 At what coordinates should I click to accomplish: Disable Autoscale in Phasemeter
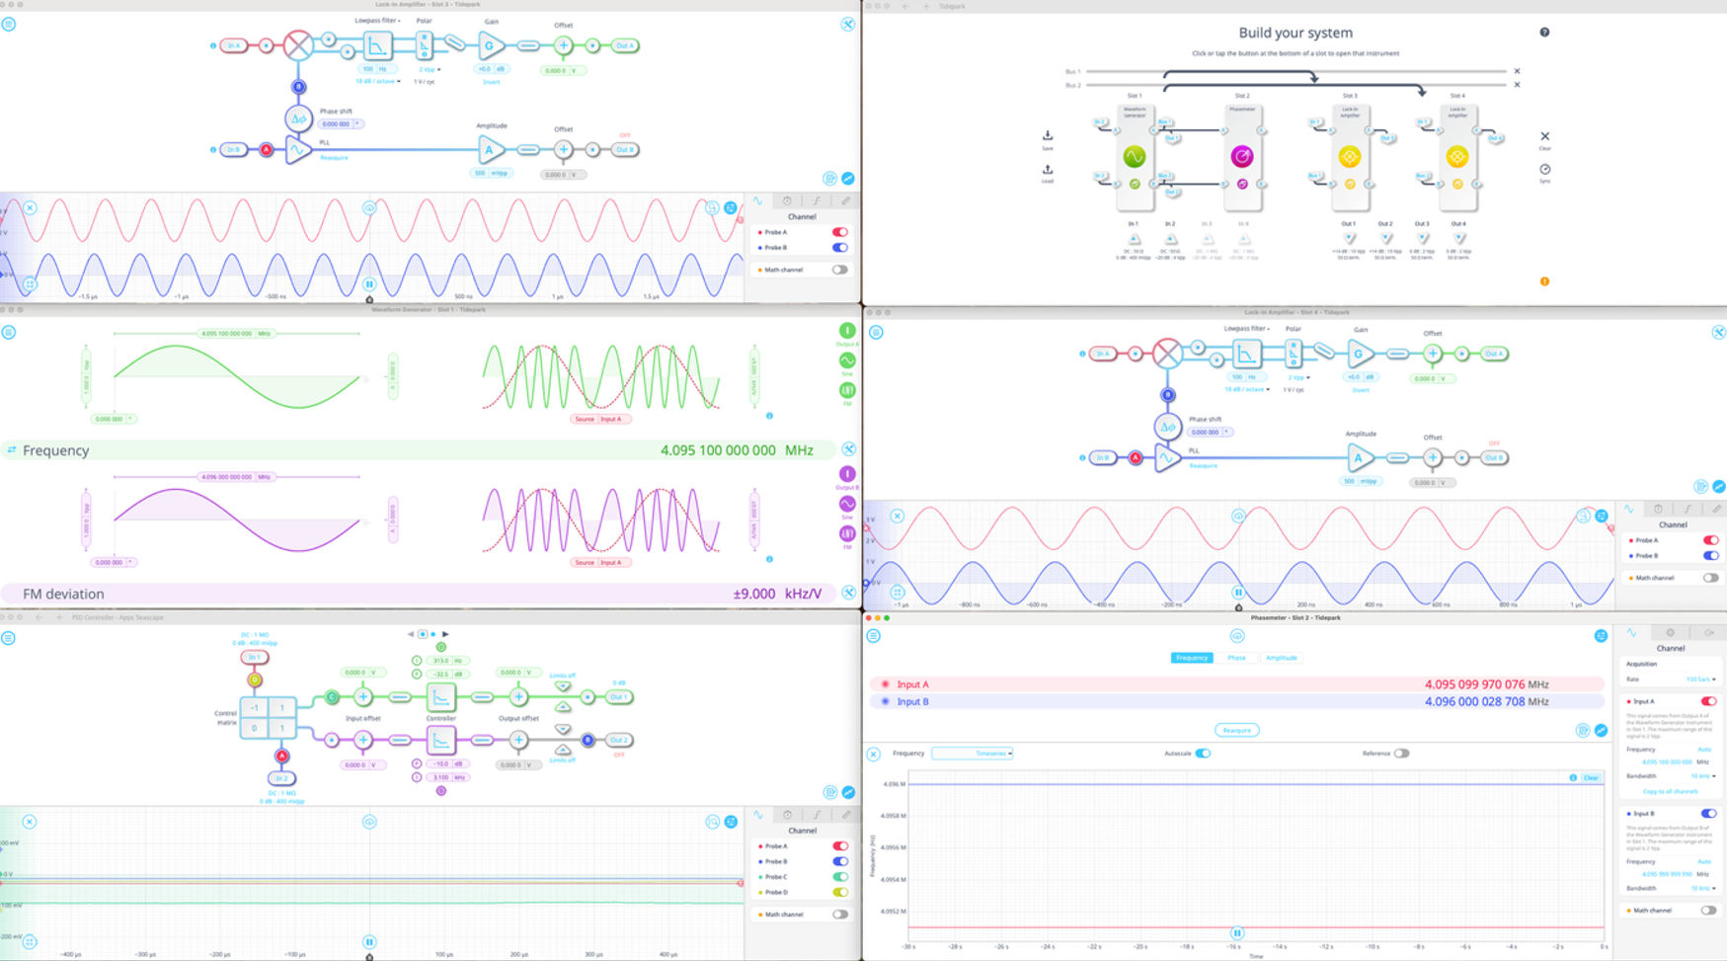(1203, 754)
